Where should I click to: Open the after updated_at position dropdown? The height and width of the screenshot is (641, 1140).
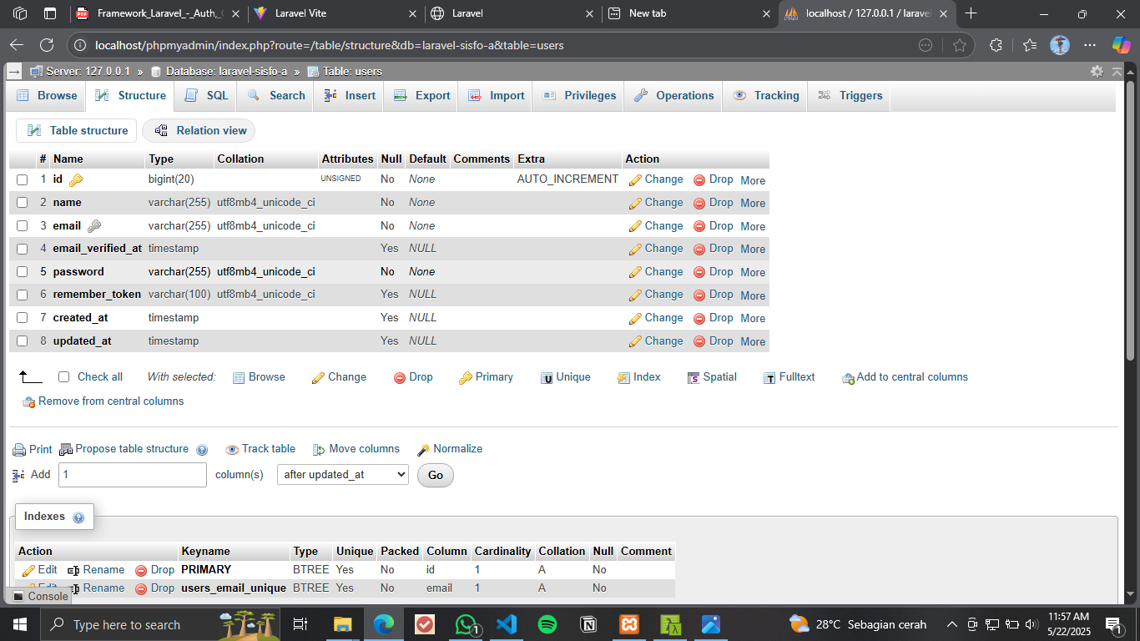click(x=342, y=475)
